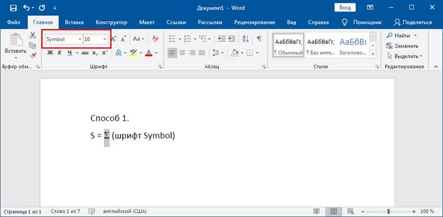Switch to Web Layout view icon
This screenshot has width=443, height=217.
pos(351,211)
